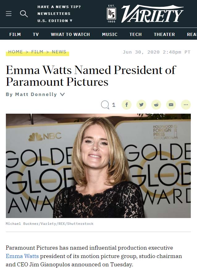This screenshot has height=271, width=197.
Task: Share article on Facebook icon
Action: [x=127, y=105]
